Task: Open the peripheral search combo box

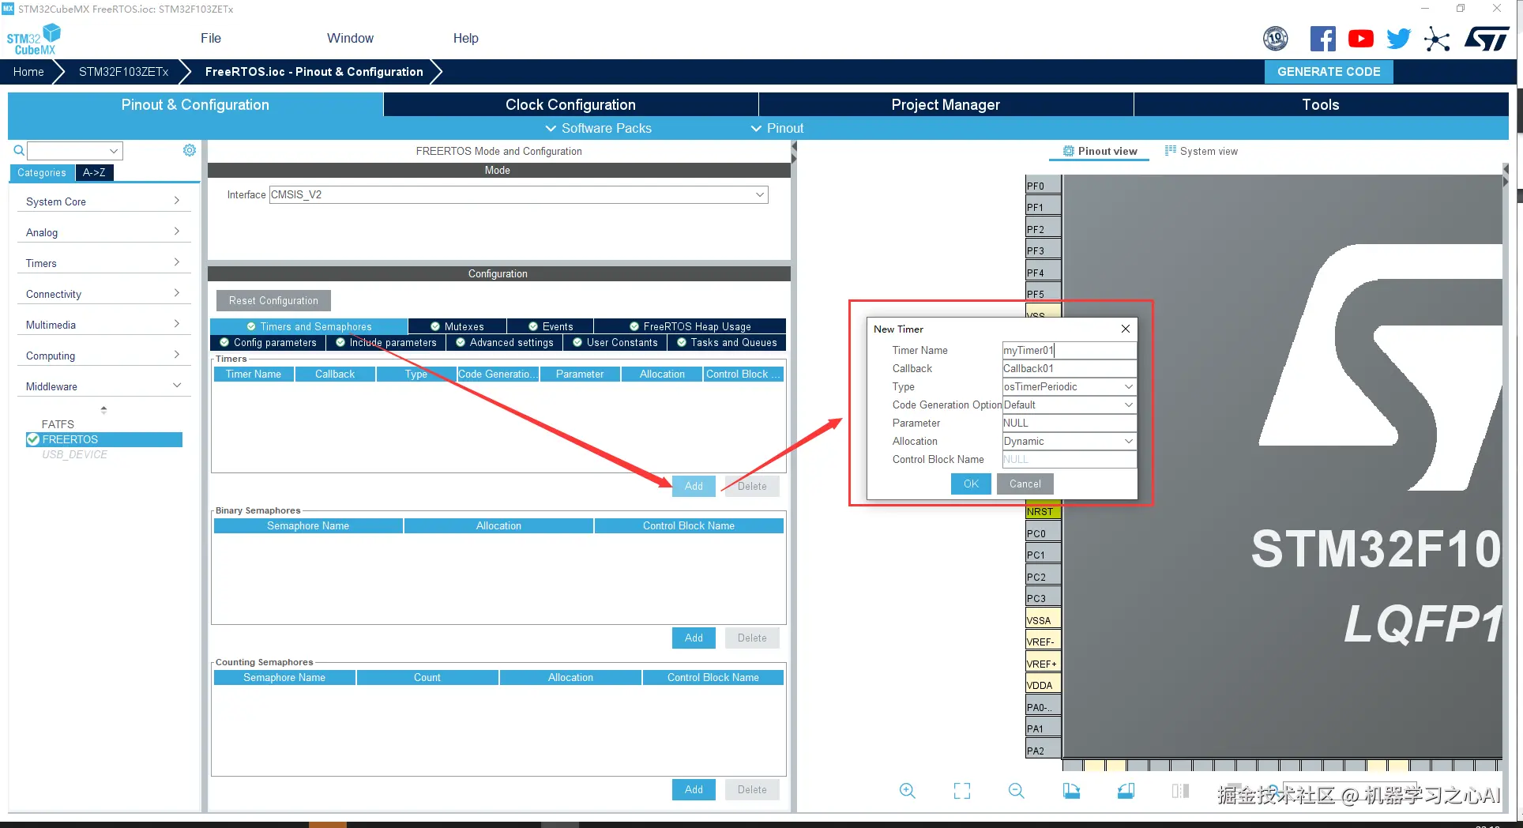Action: pos(74,150)
